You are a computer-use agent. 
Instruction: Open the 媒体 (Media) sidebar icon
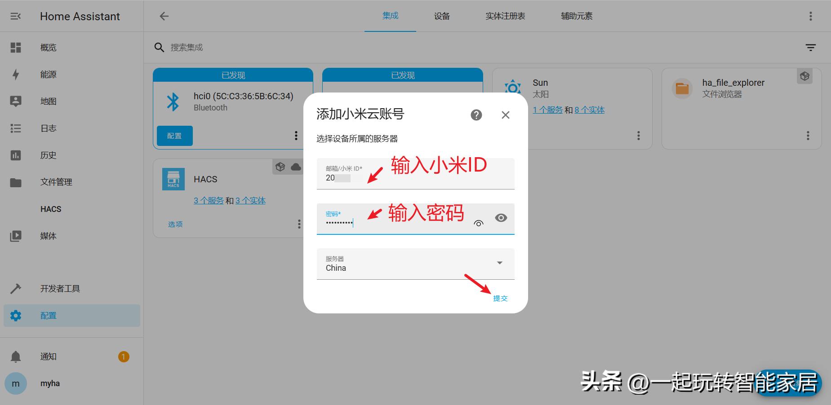(x=16, y=236)
